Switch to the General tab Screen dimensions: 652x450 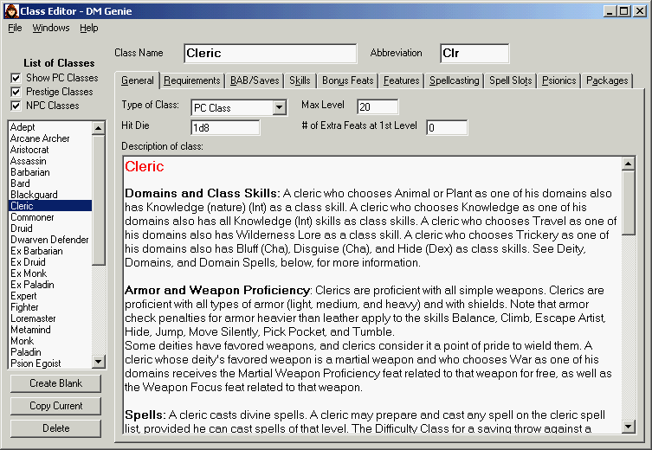tap(137, 80)
